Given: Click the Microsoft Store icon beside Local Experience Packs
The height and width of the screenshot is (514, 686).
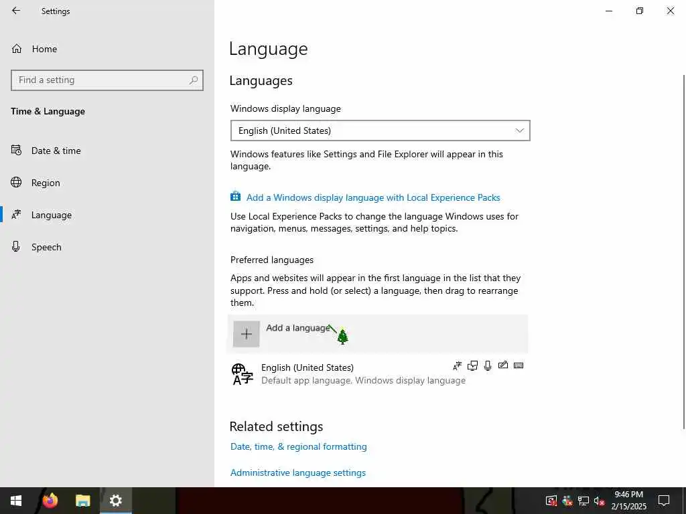Looking at the screenshot, I should coord(235,196).
